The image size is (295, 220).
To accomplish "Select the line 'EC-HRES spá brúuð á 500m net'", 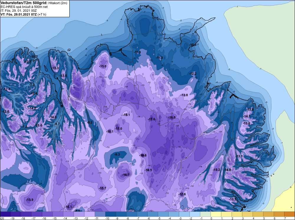I will tap(24, 7).
